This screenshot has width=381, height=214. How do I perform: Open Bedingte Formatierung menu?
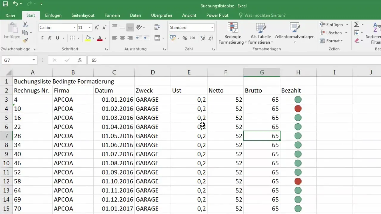click(232, 33)
